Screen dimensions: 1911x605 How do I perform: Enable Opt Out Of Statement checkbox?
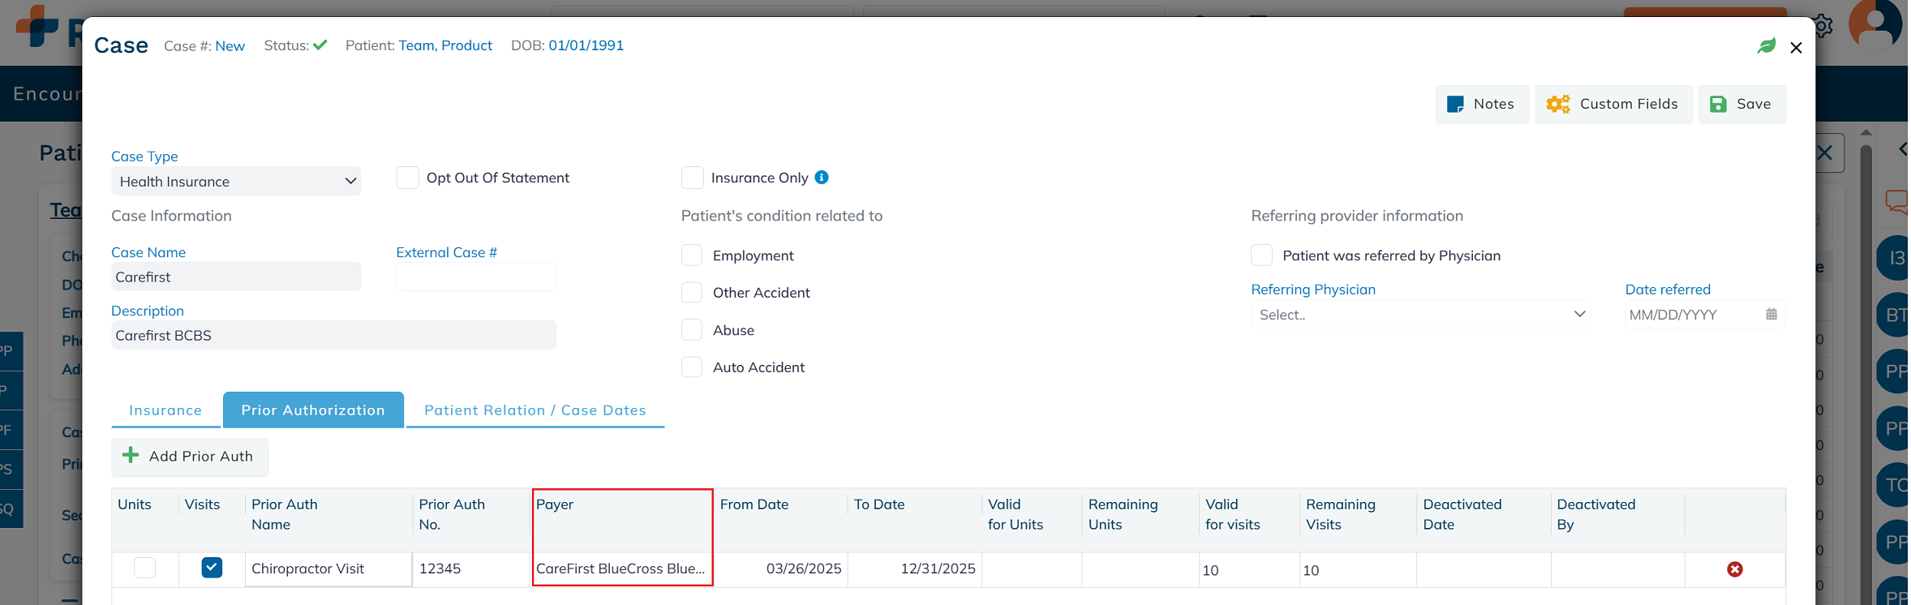tap(407, 178)
